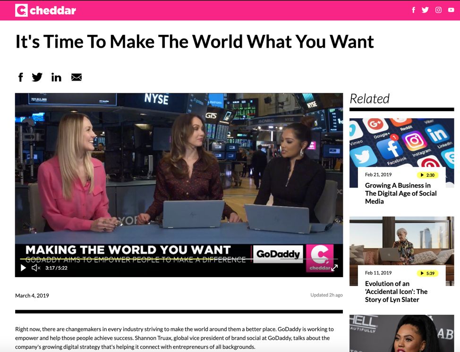Seek on the yellow video progress bar
The width and height of the screenshot is (460, 352).
[179, 259]
